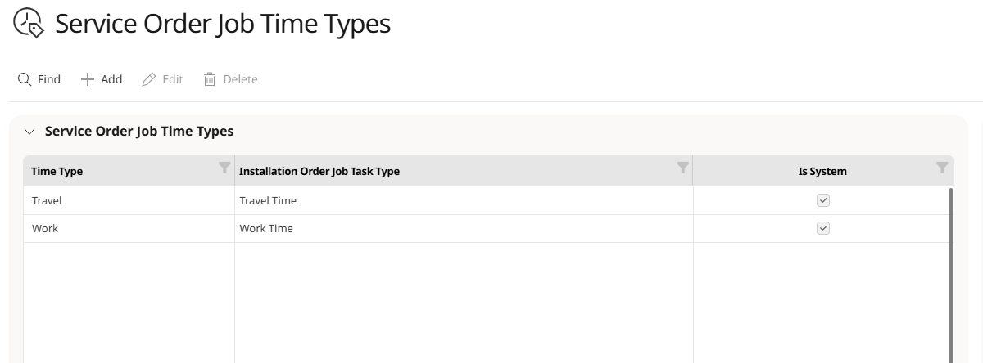Toggle Is System checkbox for Work row
The image size is (983, 363).
coord(823,229)
